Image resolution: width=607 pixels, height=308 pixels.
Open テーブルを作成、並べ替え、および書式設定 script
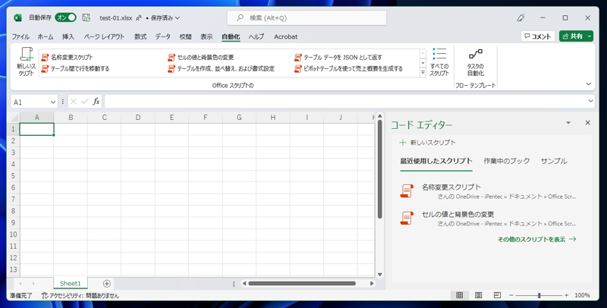coord(221,69)
